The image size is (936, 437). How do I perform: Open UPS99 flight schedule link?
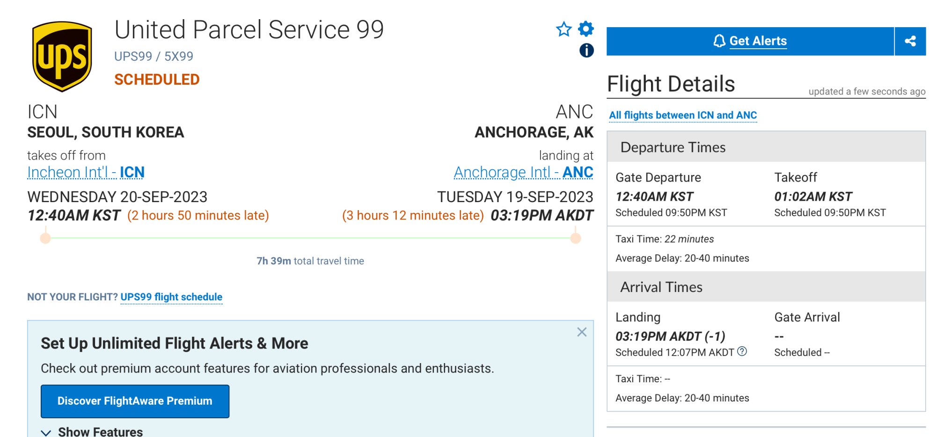point(171,297)
